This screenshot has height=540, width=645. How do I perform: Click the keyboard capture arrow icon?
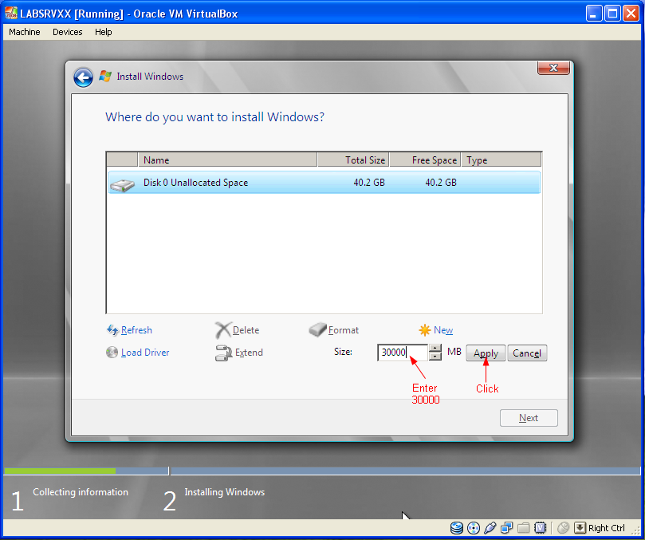pyautogui.click(x=580, y=528)
